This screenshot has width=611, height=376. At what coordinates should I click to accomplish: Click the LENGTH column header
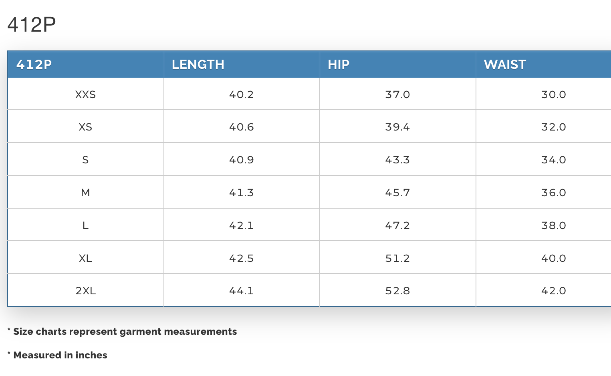[198, 64]
